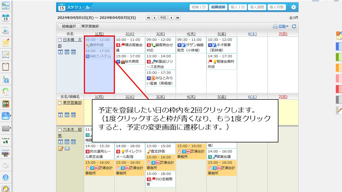Jump to next week with double-arrow button
Screen dimensions: 342x192
177,18
